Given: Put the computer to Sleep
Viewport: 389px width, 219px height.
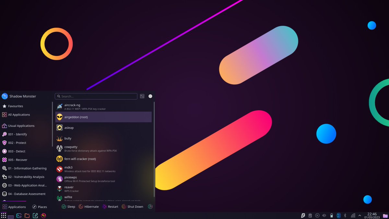Looking at the screenshot, I should pos(68,207).
